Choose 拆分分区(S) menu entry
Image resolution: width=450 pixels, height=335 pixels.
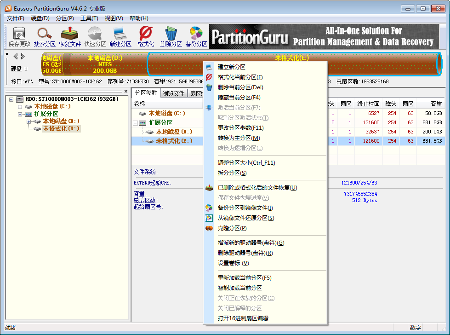(x=265, y=173)
